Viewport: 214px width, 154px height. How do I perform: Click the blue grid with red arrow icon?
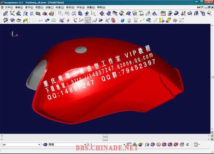[x=62, y=20]
